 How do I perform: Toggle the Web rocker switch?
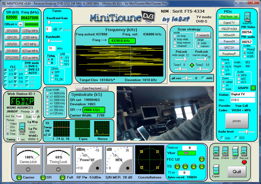[x=22, y=127]
